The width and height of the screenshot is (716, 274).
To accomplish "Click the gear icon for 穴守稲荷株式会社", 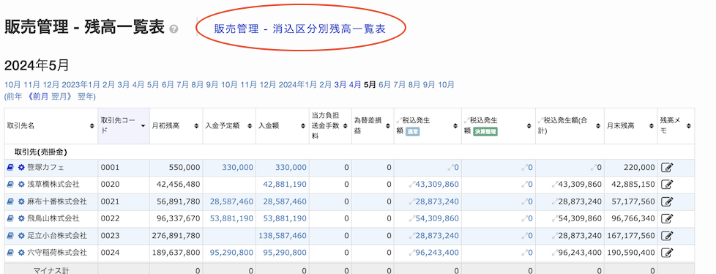I will tap(21, 253).
